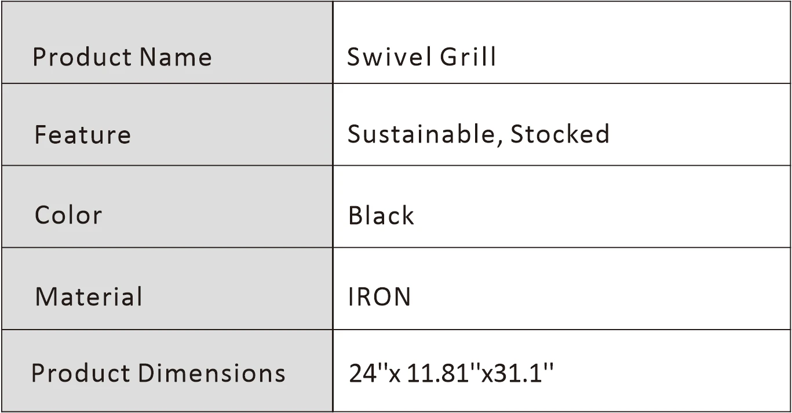Click the word Product in Product Dimensions
Viewport: 792px width, 413px height.
[81, 373]
